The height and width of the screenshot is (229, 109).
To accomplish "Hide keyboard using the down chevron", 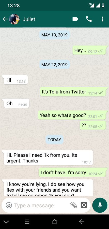I will (6, 222).
